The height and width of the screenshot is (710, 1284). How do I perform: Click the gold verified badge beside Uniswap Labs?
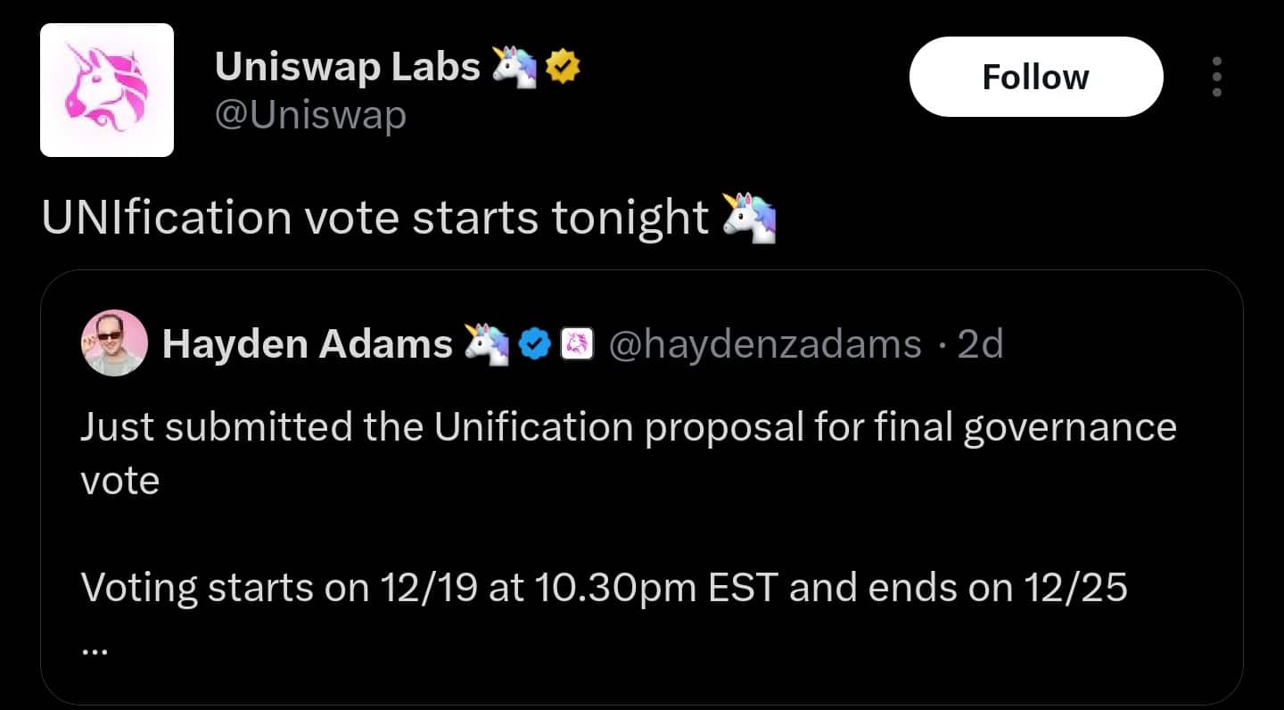563,67
